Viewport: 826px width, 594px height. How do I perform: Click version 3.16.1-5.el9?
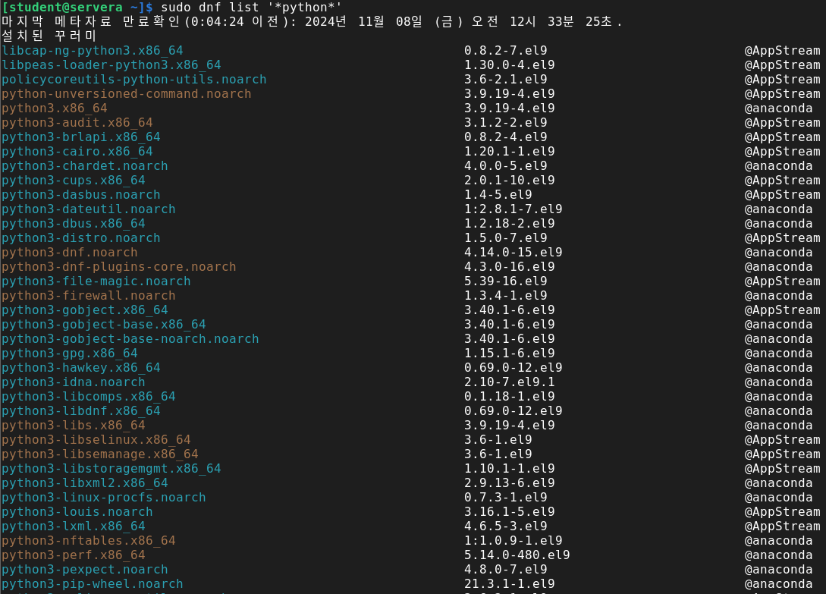coord(510,512)
